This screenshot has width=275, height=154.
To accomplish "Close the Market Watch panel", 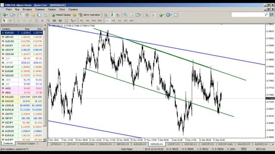I will coord(45,25).
